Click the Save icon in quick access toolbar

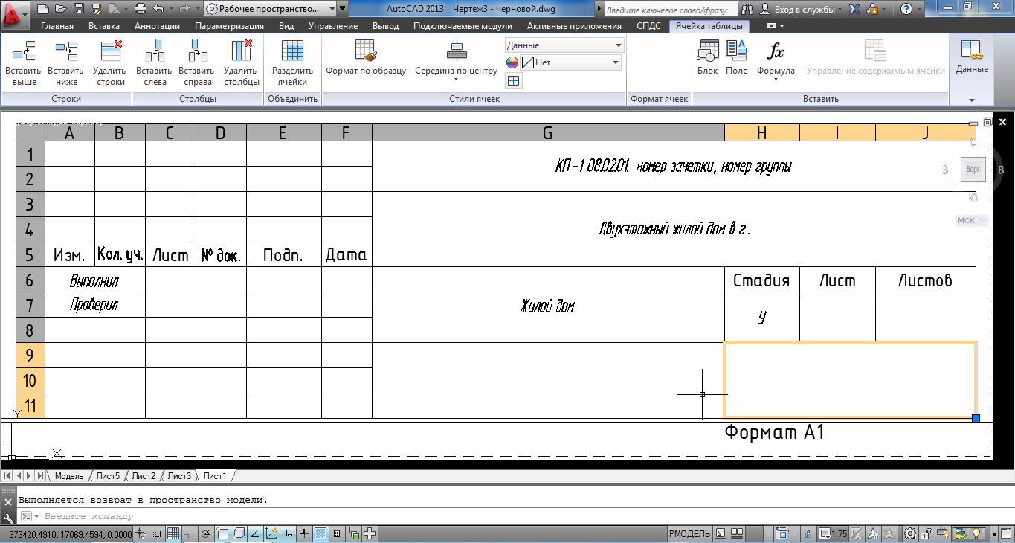(78, 9)
